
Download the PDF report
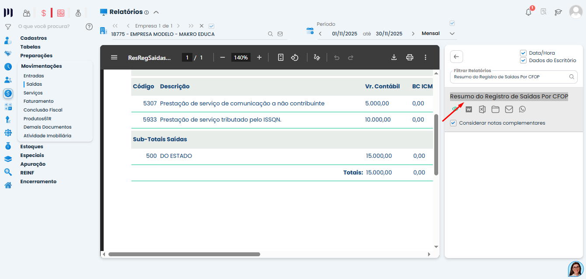[394, 57]
